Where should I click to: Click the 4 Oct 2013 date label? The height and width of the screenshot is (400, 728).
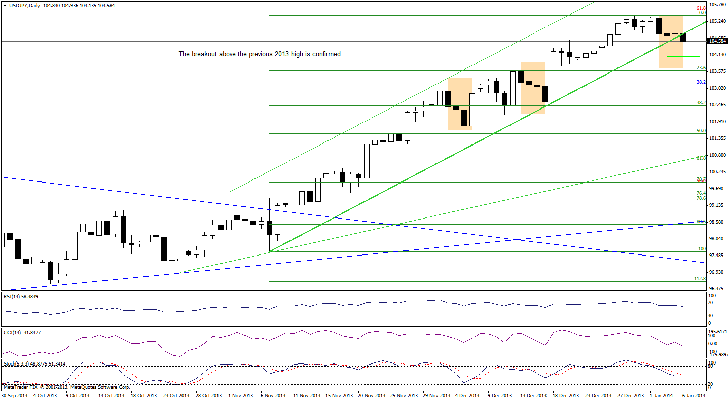click(x=45, y=395)
